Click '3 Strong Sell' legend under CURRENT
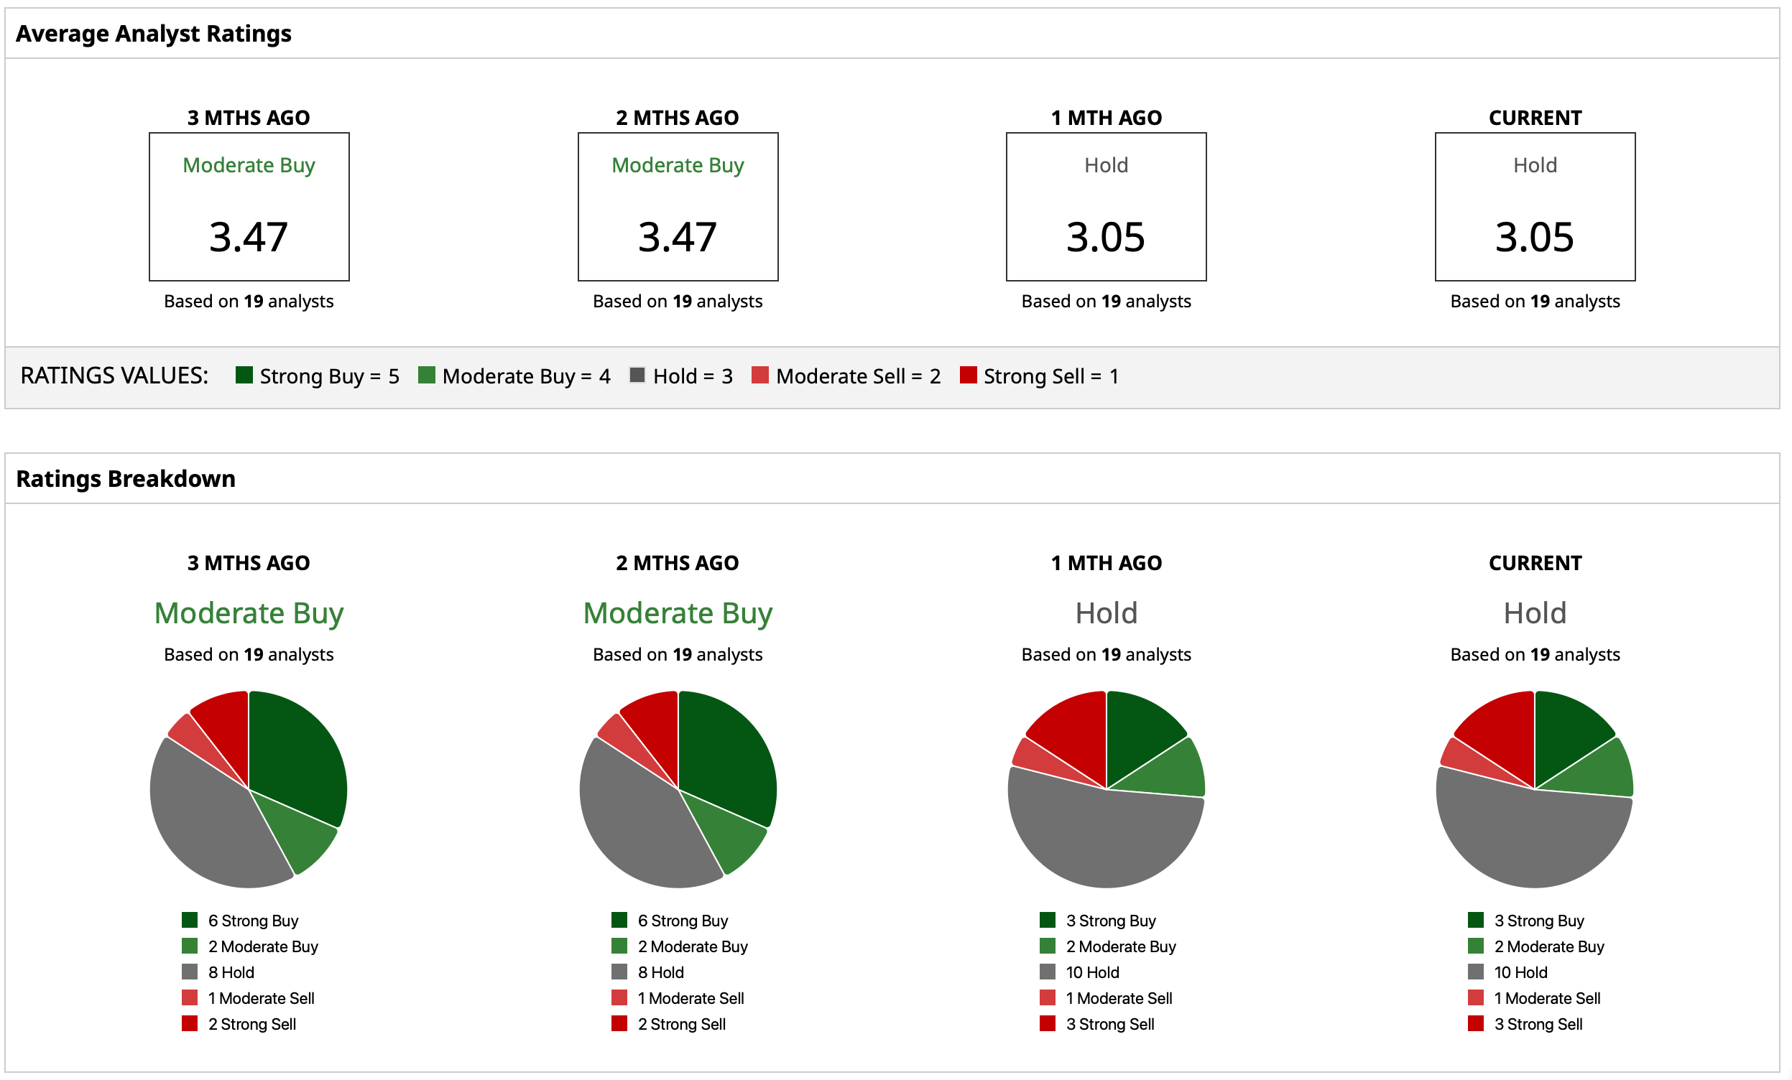 (x=1538, y=1024)
